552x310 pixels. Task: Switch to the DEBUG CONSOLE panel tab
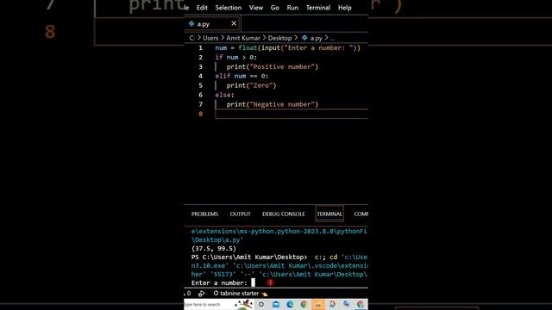[x=284, y=214]
